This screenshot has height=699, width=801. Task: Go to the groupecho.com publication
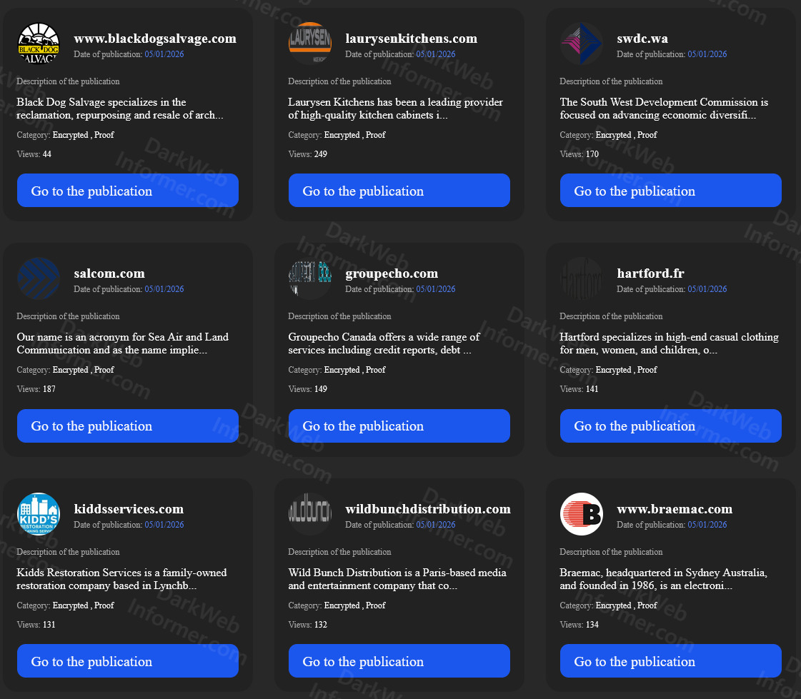(x=399, y=426)
